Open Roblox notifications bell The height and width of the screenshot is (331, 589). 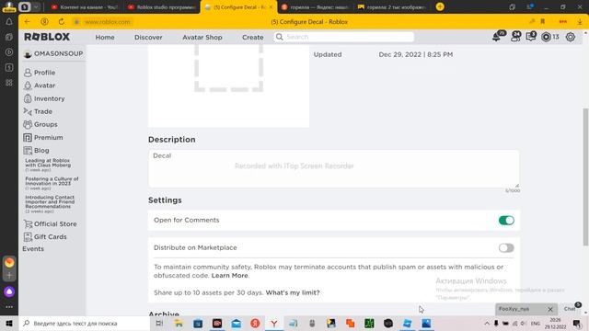[497, 37]
